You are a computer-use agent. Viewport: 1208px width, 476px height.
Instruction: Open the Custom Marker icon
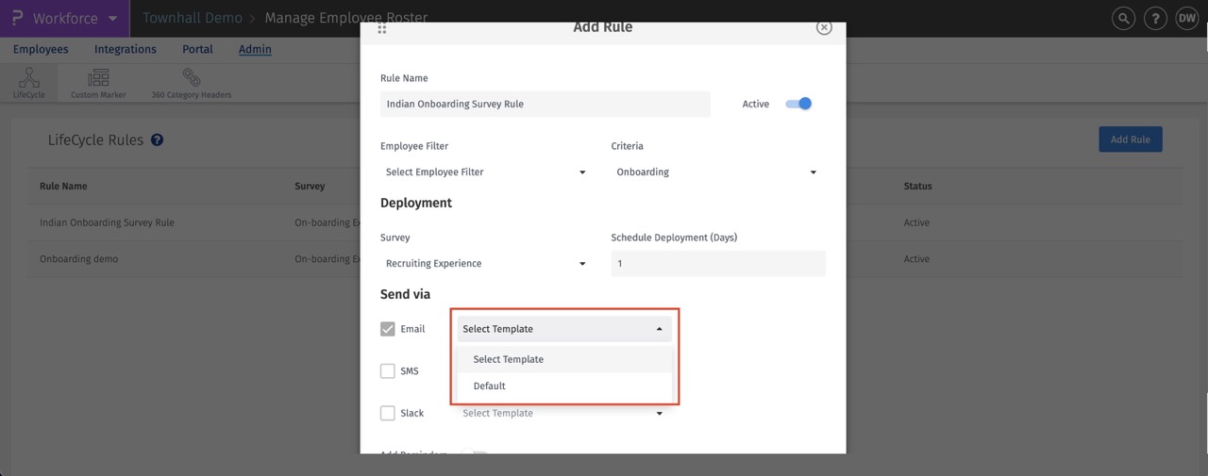98,82
